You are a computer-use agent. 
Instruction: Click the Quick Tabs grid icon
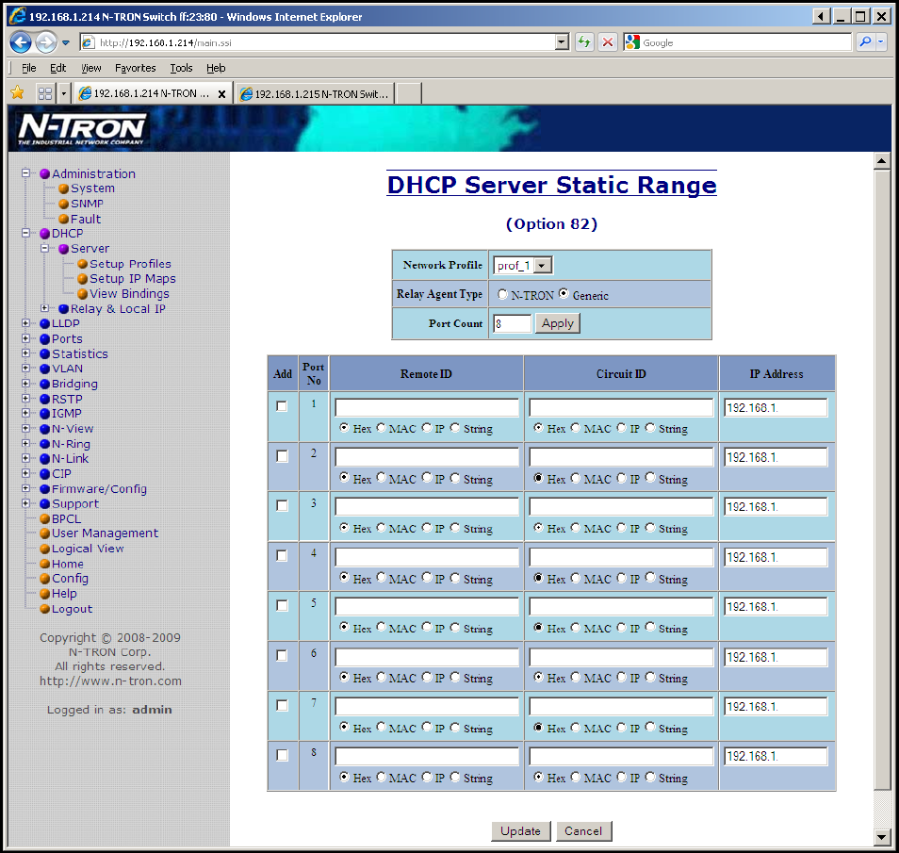(x=44, y=93)
